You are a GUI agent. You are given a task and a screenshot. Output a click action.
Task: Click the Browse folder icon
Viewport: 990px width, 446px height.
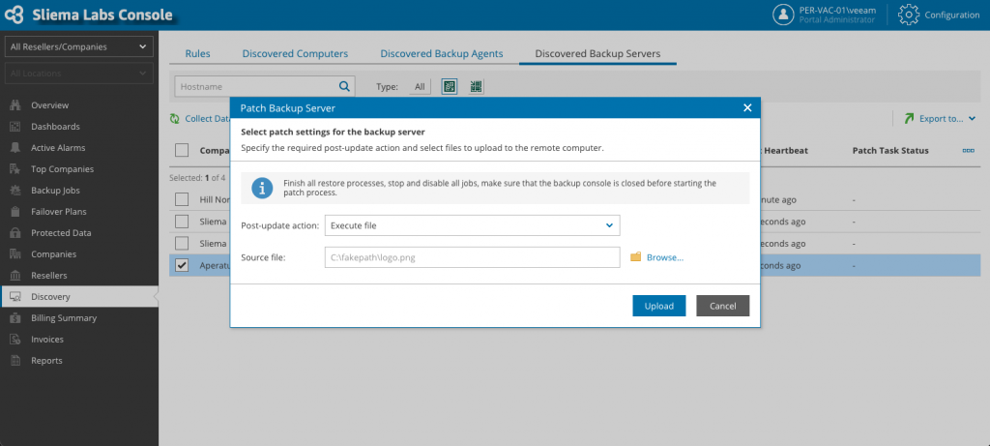coord(636,257)
